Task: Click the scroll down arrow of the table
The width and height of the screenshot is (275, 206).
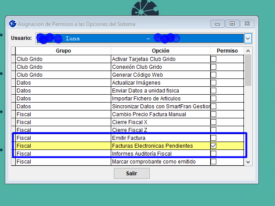Action: coord(248,162)
